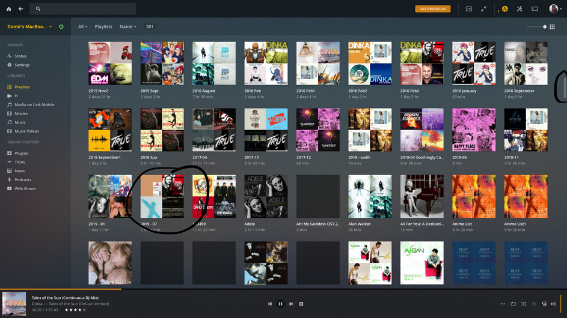This screenshot has height=318, width=567.
Task: Click the green secure connection icon beside the server name
Action: click(x=61, y=26)
